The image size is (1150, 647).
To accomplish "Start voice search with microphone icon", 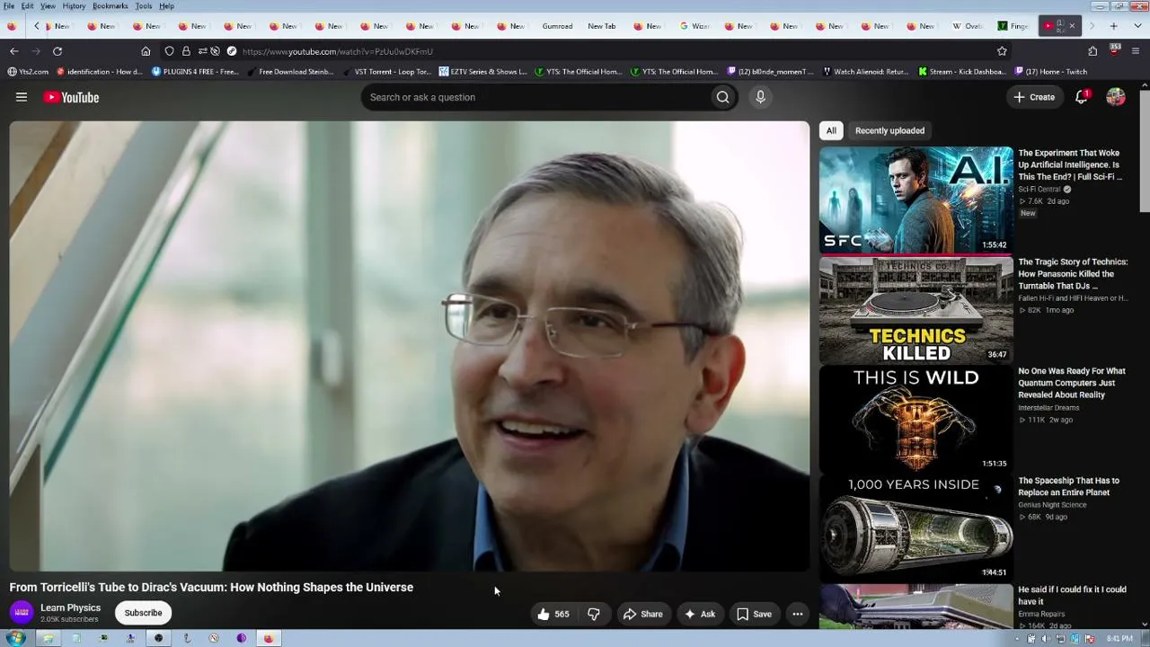I will [x=760, y=97].
